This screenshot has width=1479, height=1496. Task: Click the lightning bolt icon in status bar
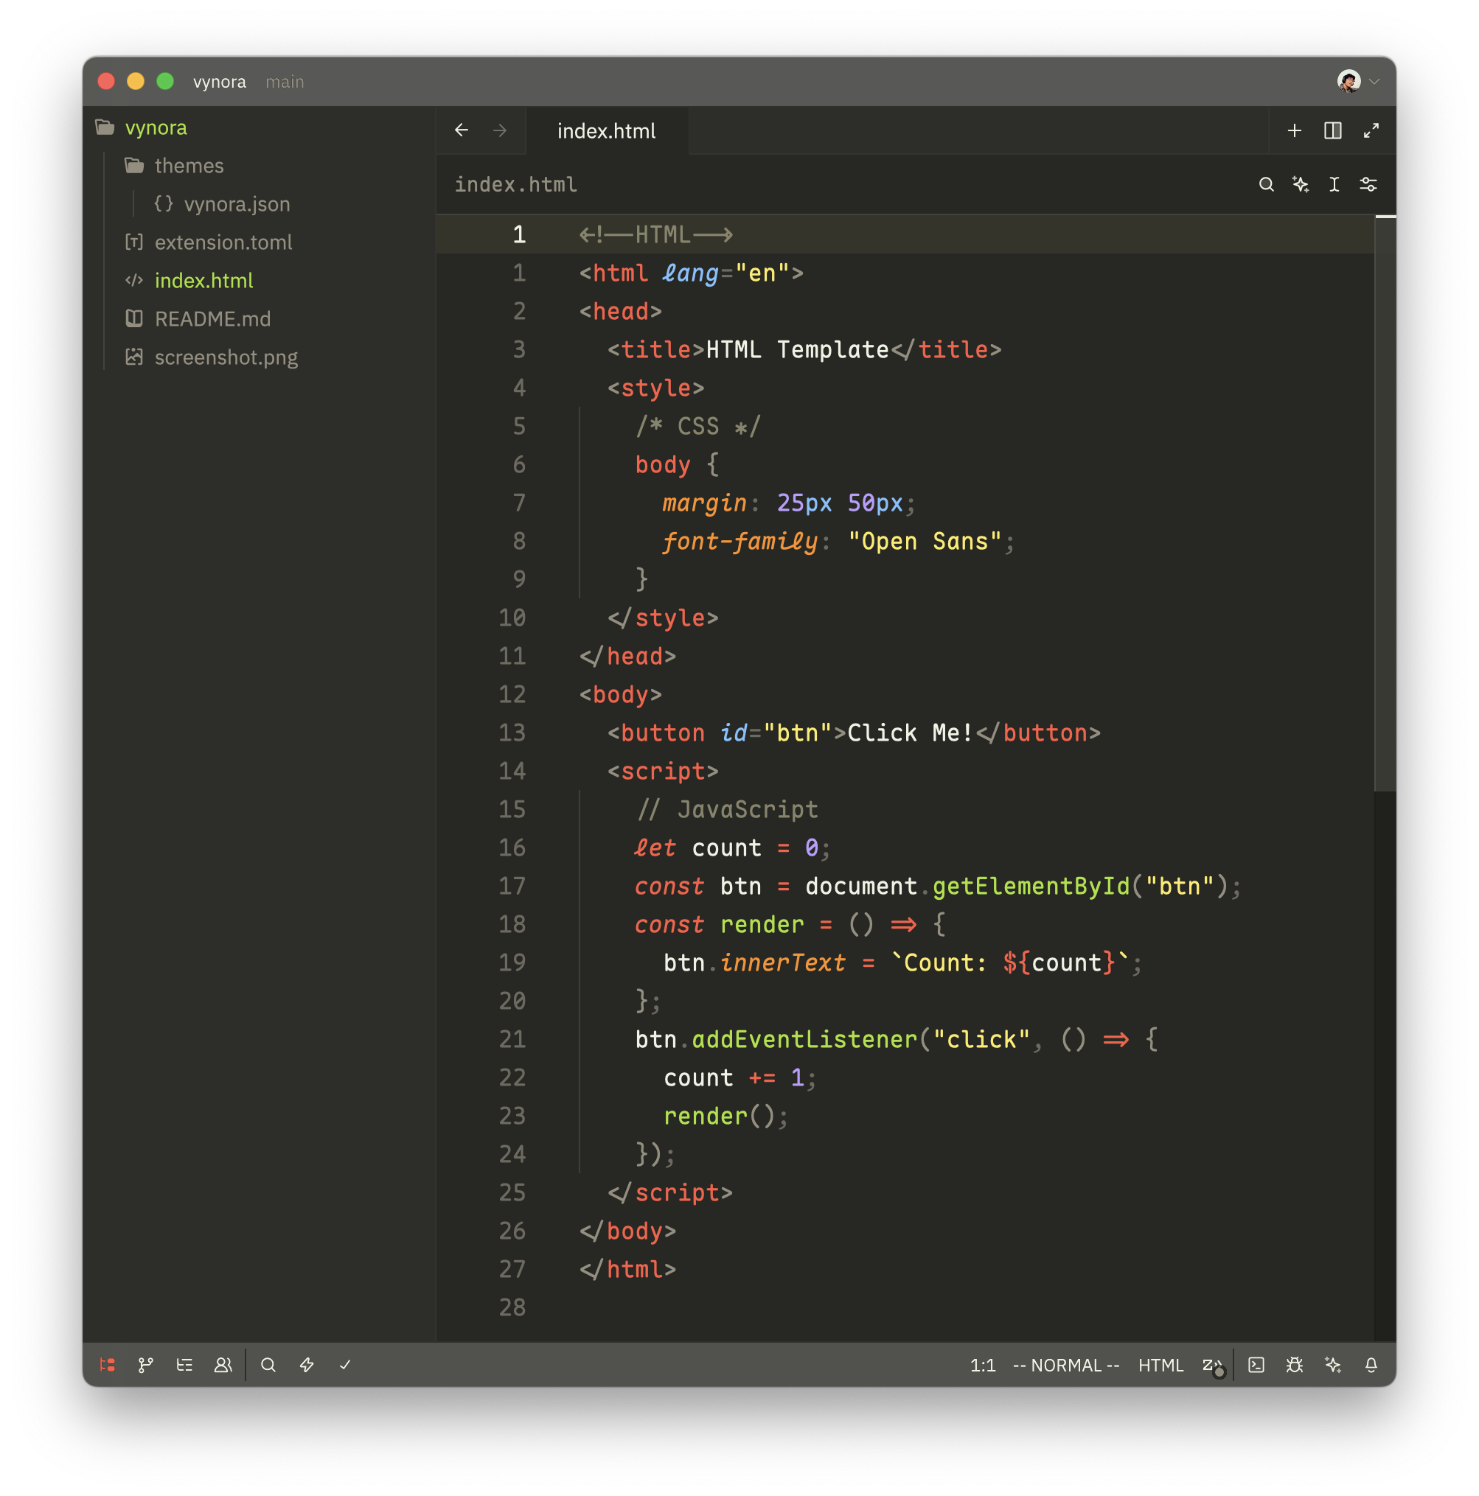point(307,1365)
